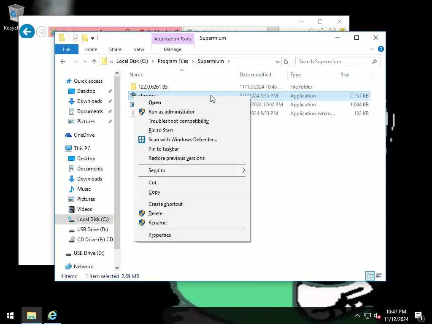Choose Delete in context menu

tap(192, 213)
